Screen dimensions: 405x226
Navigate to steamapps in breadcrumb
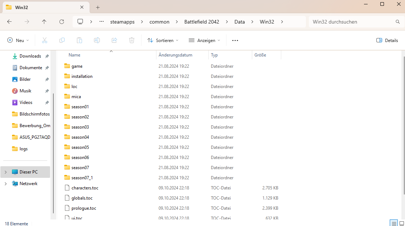(122, 22)
